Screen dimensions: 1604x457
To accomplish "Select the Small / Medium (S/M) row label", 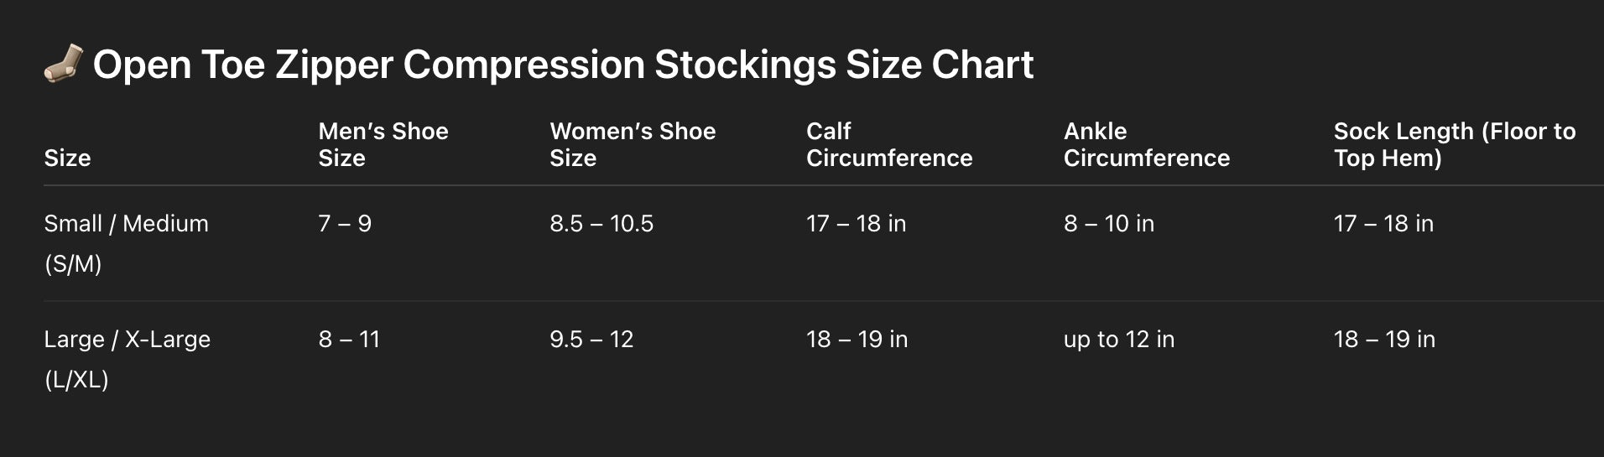I will [126, 243].
